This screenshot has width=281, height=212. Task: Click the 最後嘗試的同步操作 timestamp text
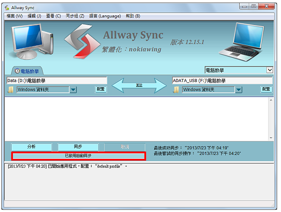click(197, 153)
